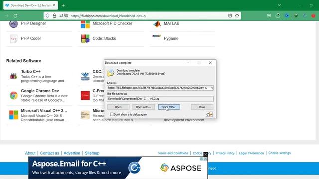Click the browser reload icon
Image resolution: width=319 pixels, height=179 pixels.
point(15,16)
